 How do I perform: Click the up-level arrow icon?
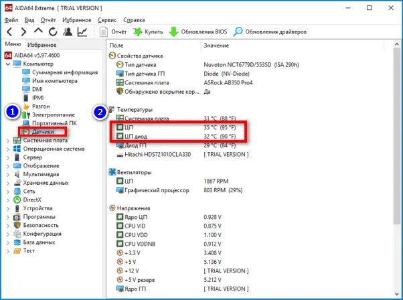pyautogui.click(x=38, y=31)
